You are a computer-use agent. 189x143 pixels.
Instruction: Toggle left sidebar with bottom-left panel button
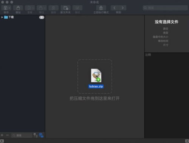click(x=2, y=141)
